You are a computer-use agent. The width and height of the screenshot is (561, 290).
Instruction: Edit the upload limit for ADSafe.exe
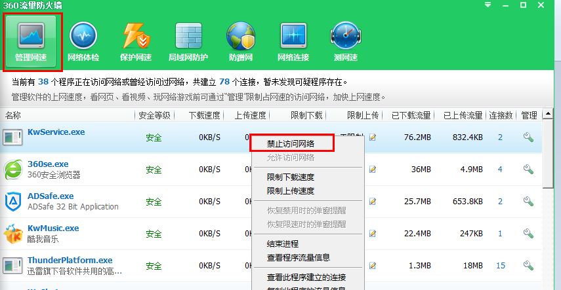(373, 202)
